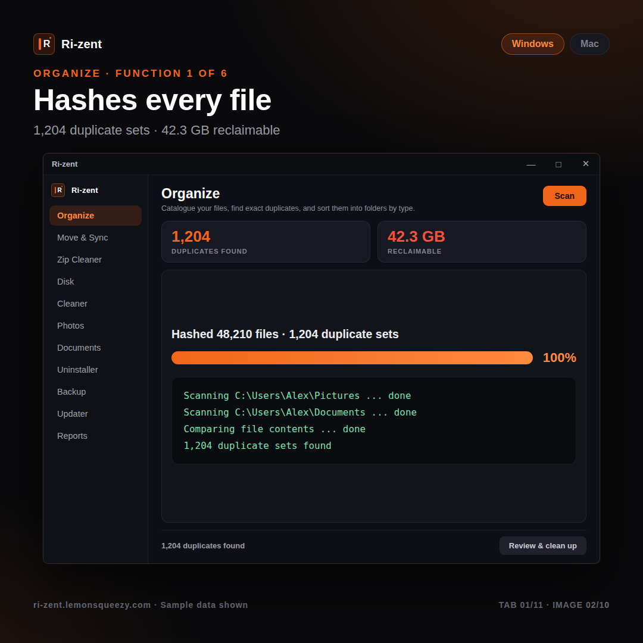643x643 pixels.
Task: Open the Uninstaller section
Action: point(95,370)
